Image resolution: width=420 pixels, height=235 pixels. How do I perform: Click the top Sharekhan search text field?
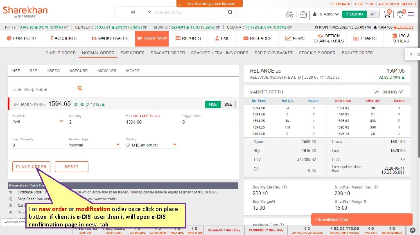click(189, 12)
